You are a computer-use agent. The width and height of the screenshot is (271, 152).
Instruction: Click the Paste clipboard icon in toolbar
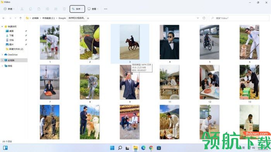coord(39,9)
